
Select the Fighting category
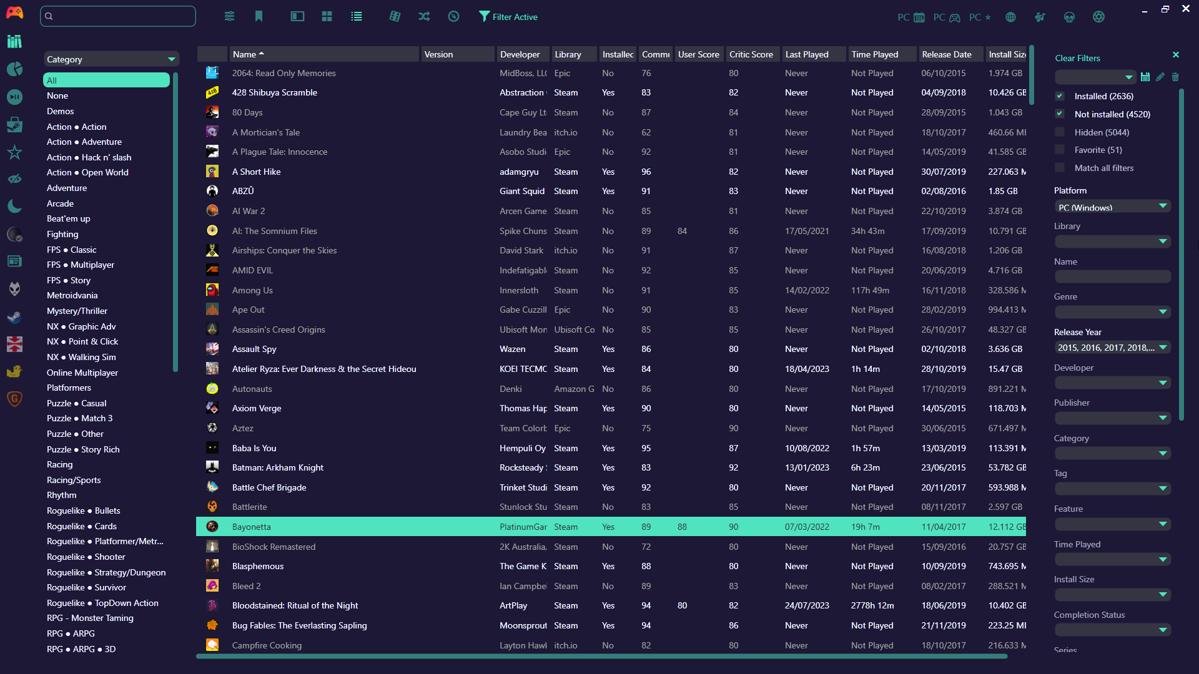pyautogui.click(x=62, y=234)
